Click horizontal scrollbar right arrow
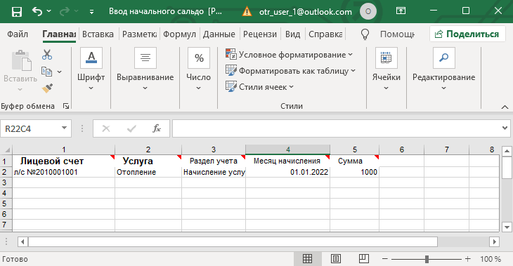 pyautogui.click(x=494, y=242)
